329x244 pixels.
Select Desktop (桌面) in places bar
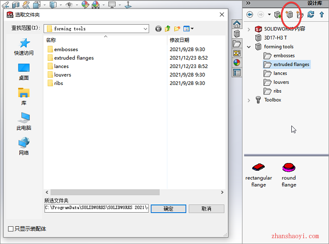24,72
